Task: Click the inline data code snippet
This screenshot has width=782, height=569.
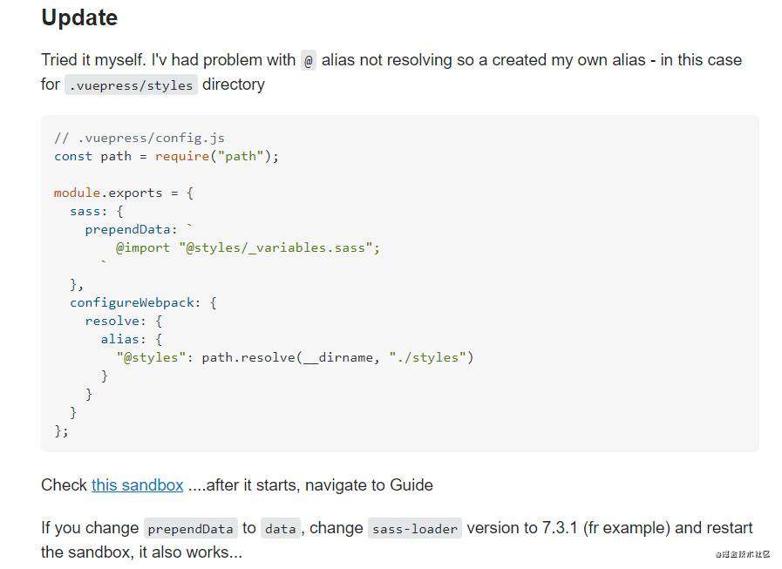Action: 281,529
